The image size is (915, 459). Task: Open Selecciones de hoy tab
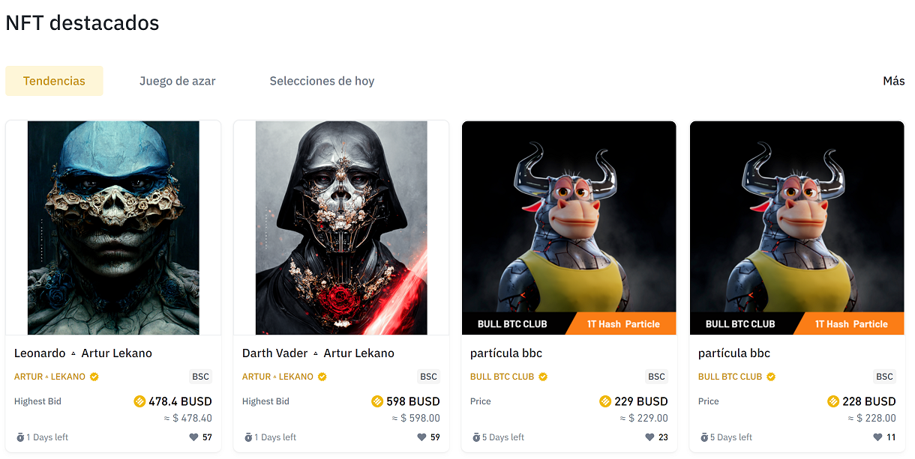point(322,81)
